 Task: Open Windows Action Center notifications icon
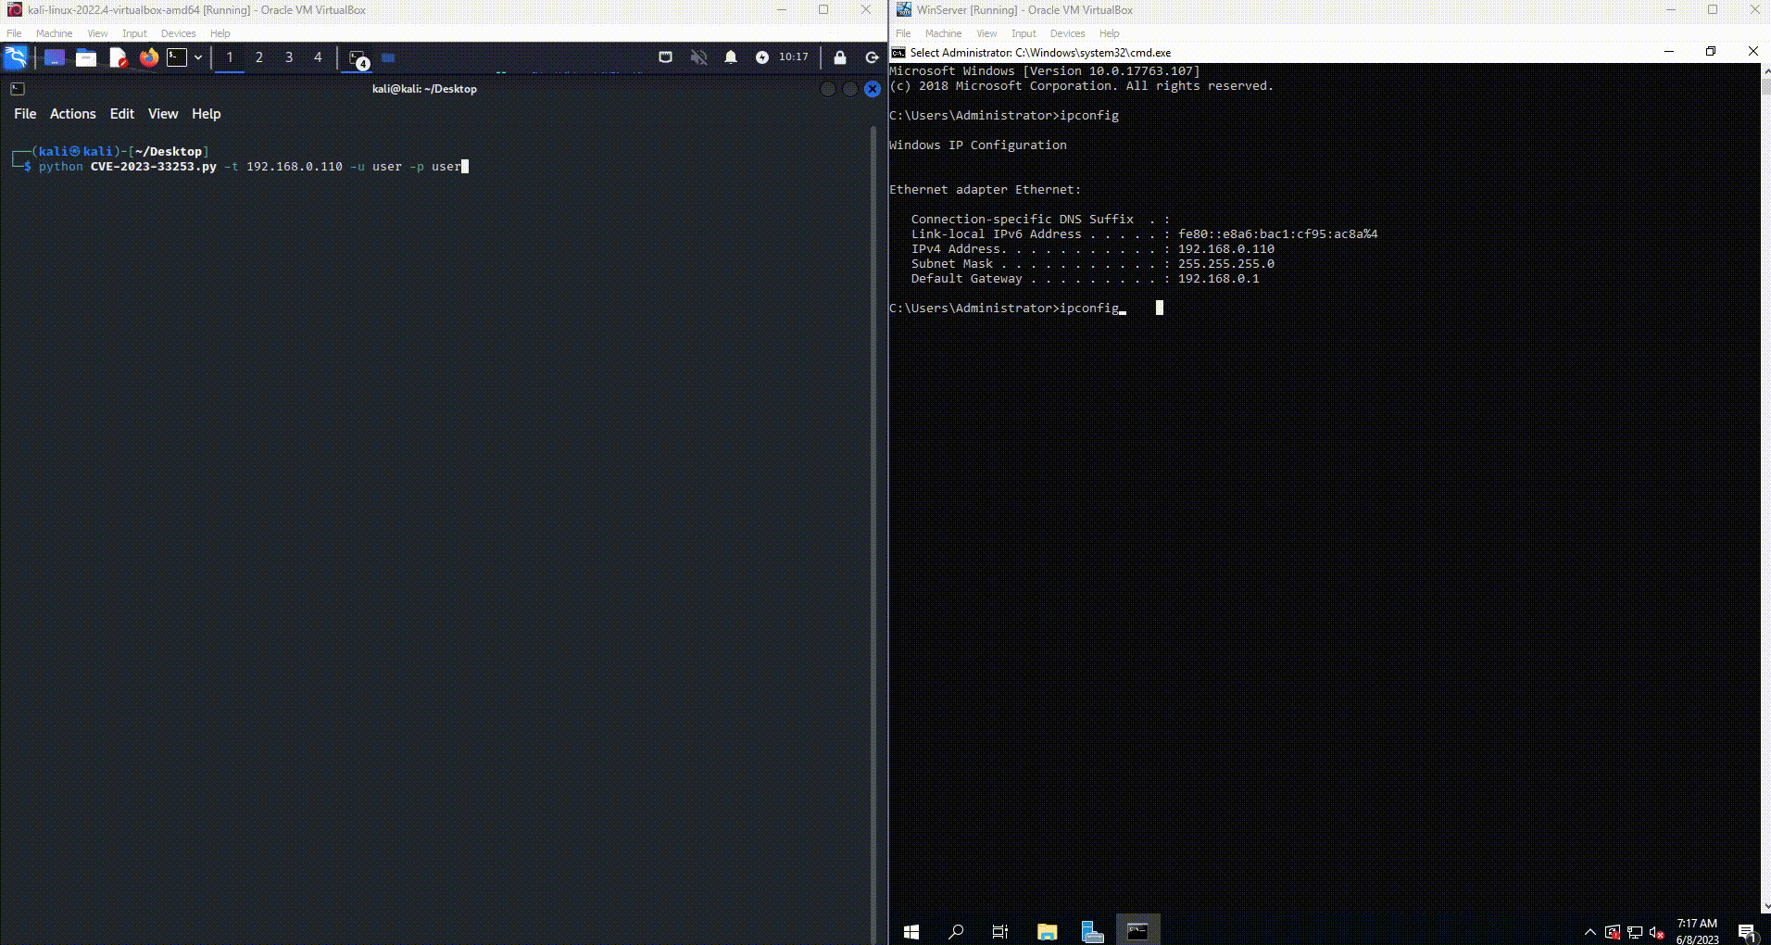1747,932
